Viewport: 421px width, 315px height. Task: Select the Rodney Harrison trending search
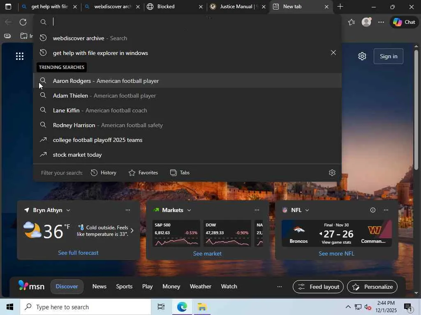(x=187, y=125)
